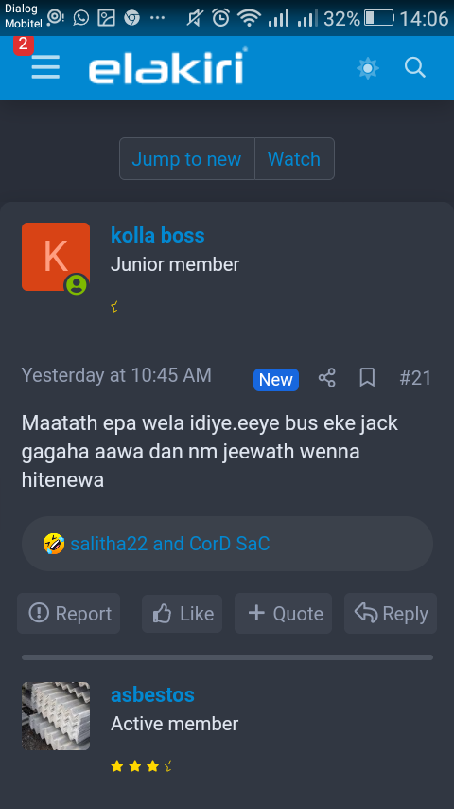Open the hamburger navigation menu
Image resolution: width=454 pixels, height=809 pixels.
(45, 67)
